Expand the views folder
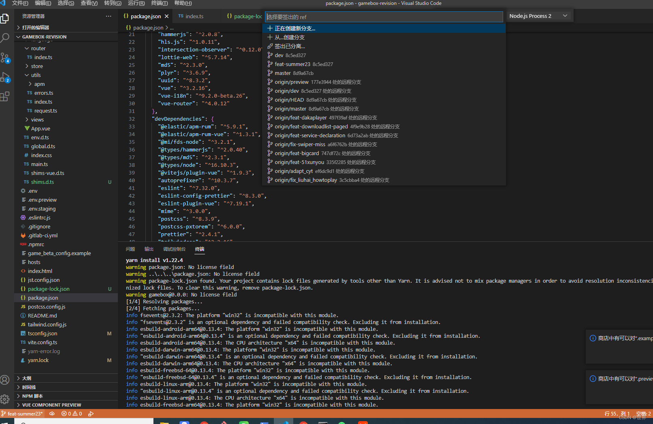The width and height of the screenshot is (653, 424). [37, 119]
